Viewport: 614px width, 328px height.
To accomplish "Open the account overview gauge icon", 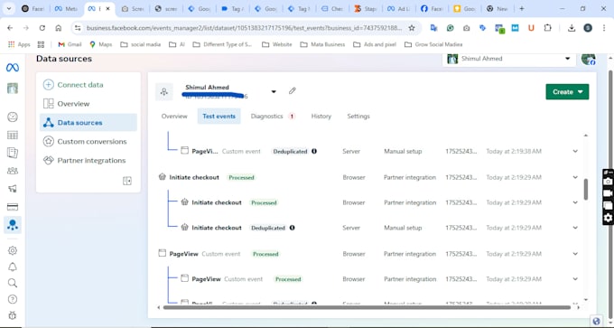I will click(13, 117).
